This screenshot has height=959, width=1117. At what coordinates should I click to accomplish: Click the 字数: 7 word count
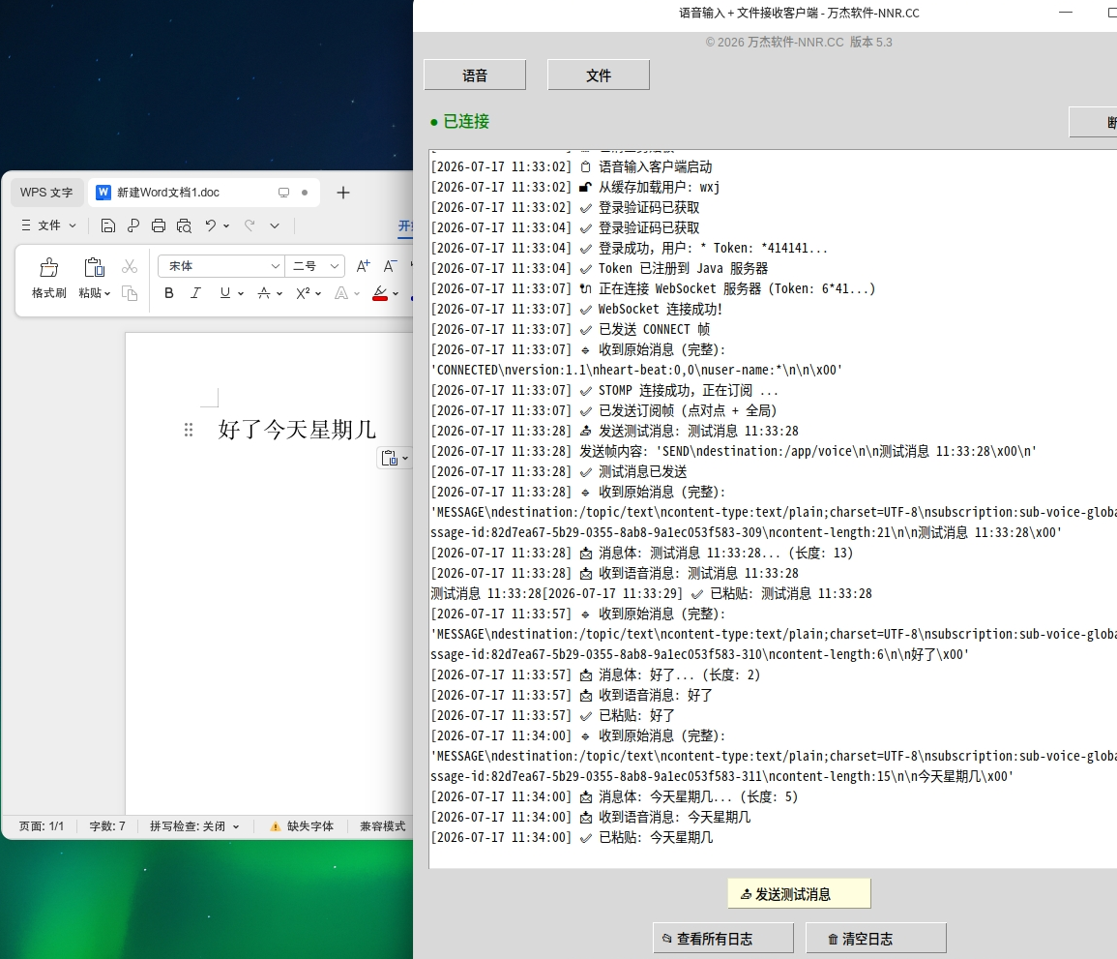(x=106, y=826)
